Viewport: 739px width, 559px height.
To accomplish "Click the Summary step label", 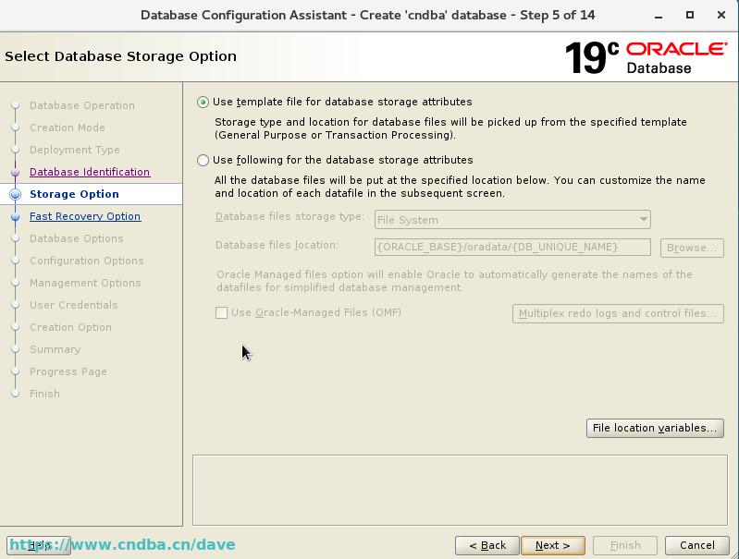I will click(x=55, y=349).
